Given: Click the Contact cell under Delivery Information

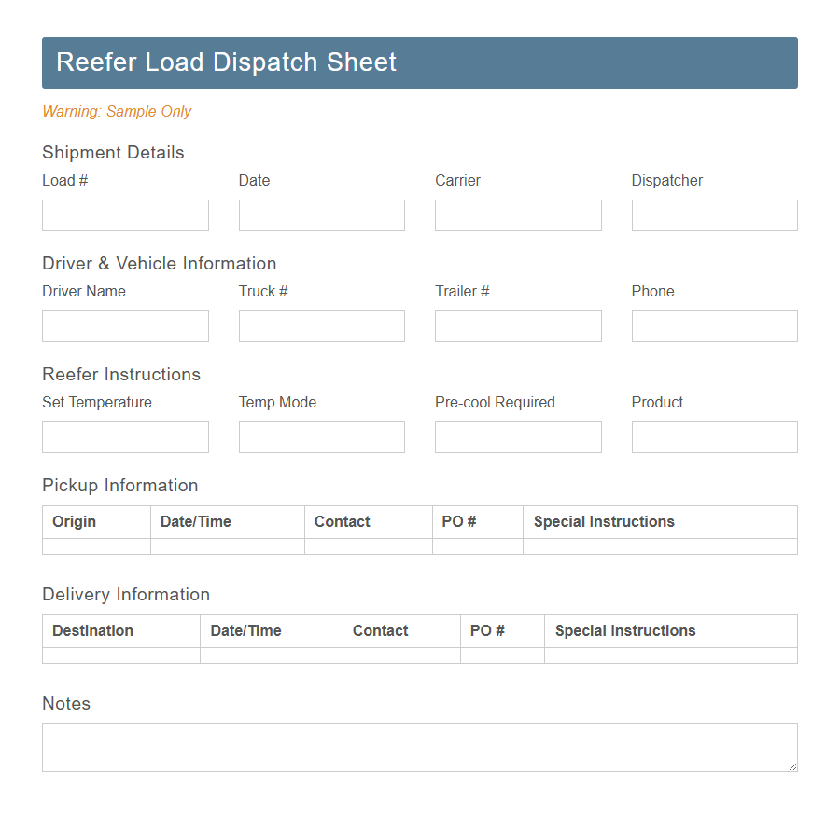Looking at the screenshot, I should pyautogui.click(x=401, y=656).
